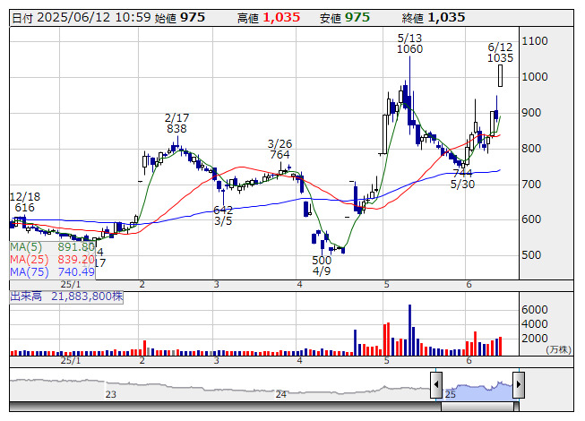Click the 2/17 838 high label
The image size is (585, 421).
pos(176,124)
